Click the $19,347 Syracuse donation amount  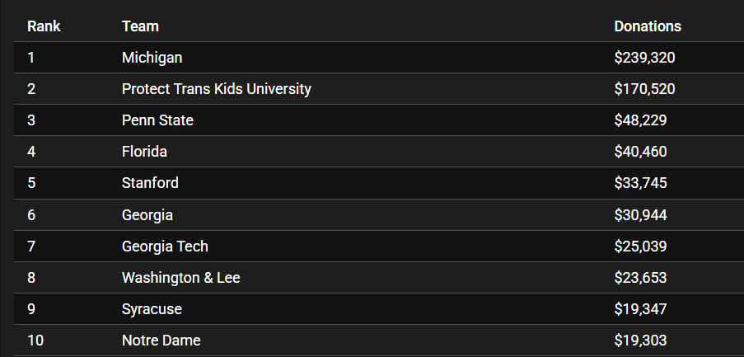(640, 309)
